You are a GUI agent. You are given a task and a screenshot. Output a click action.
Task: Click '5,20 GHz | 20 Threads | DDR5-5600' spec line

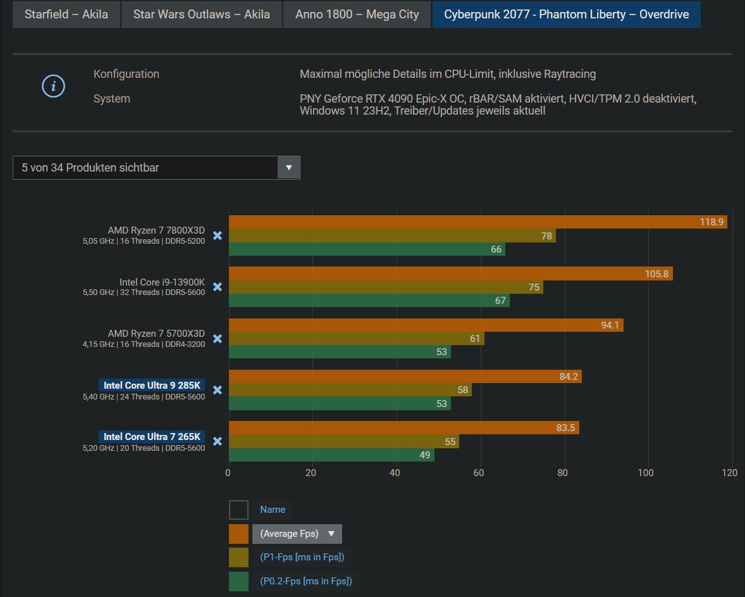click(x=144, y=448)
